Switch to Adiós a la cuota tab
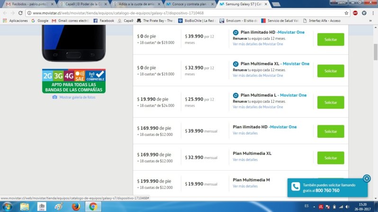This screenshot has height=212, width=378. 137,4
